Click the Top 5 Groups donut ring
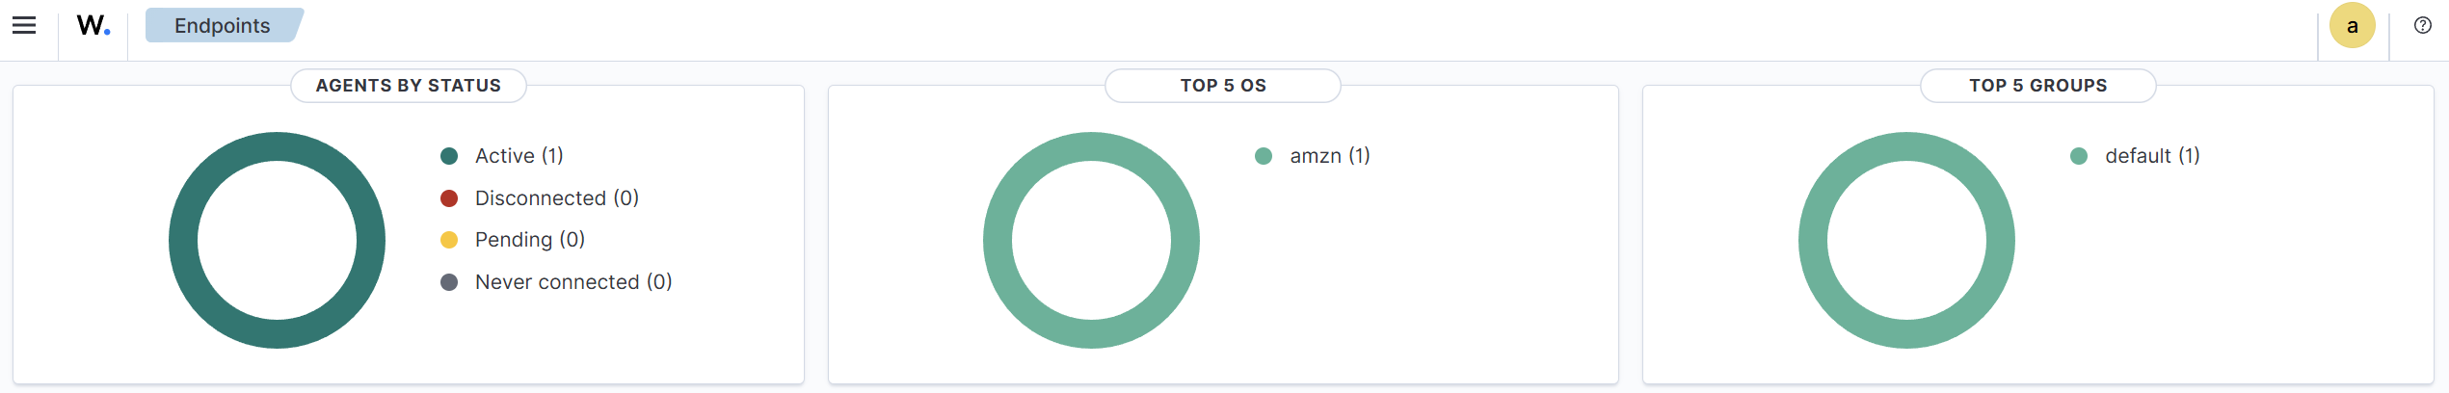The width and height of the screenshot is (2449, 393). pyautogui.click(x=1813, y=241)
